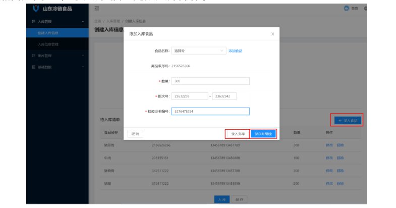
Task: Expand the 基础数据 sidebar section
Action: coord(83,67)
